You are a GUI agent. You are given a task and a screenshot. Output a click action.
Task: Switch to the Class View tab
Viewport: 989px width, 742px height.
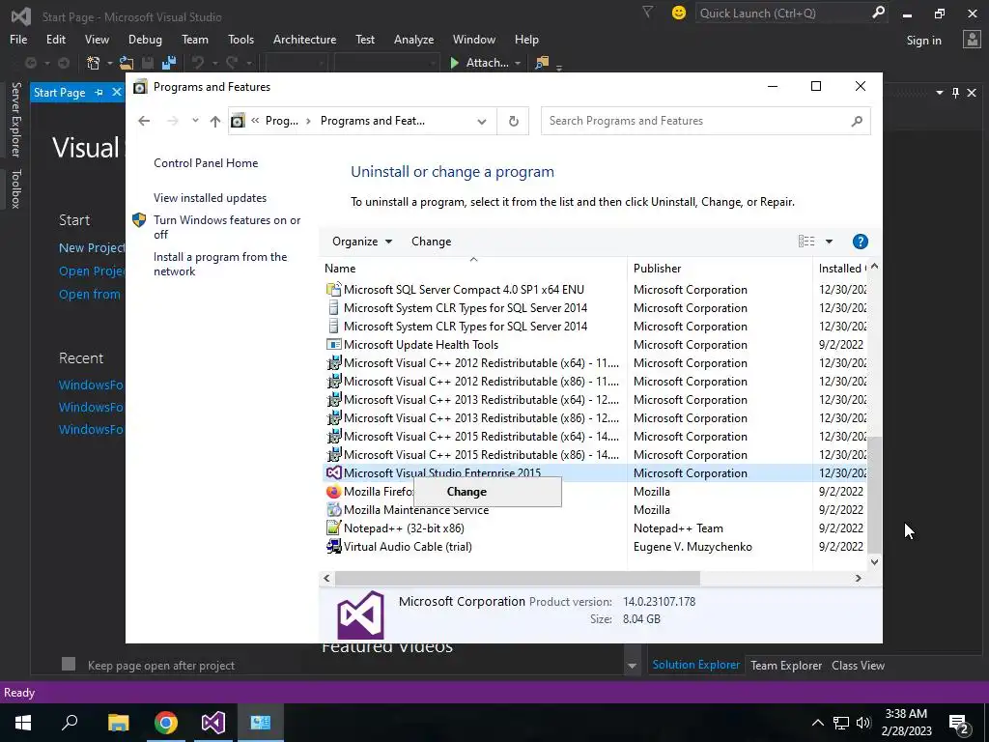[858, 665]
